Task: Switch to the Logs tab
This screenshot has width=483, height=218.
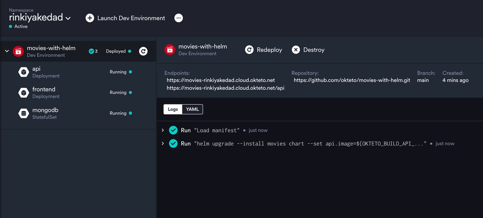Action: point(173,109)
